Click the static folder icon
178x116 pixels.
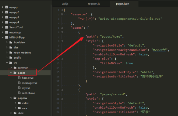[x=15, y=113]
